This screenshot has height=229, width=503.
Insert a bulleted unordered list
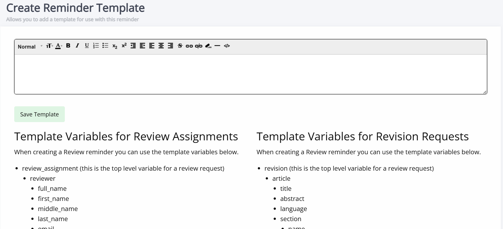pyautogui.click(x=105, y=46)
